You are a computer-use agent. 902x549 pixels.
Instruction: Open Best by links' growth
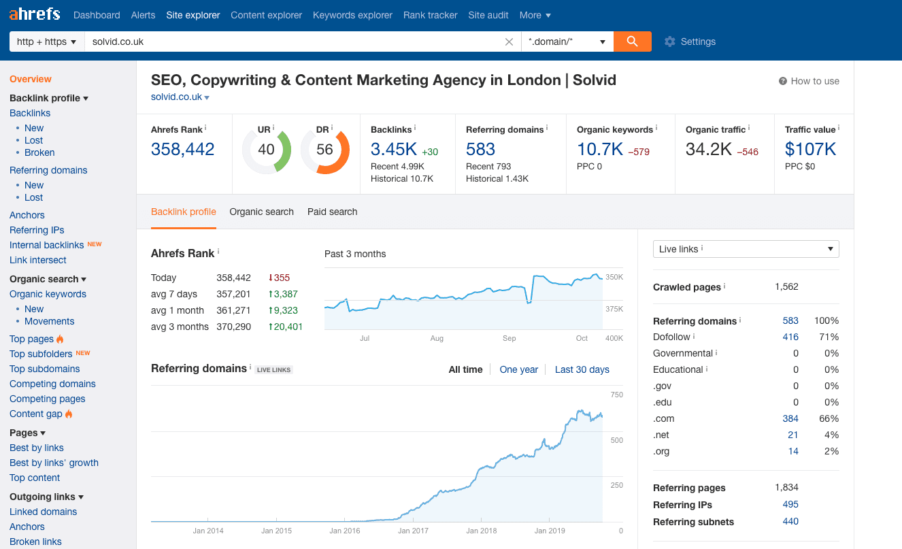tap(54, 463)
